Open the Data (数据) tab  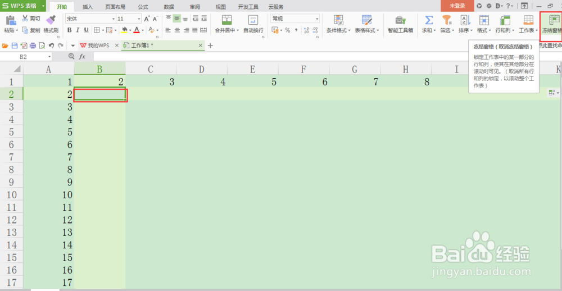tap(169, 6)
